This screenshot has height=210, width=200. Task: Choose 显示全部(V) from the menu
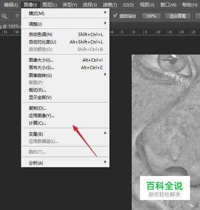click(x=65, y=97)
